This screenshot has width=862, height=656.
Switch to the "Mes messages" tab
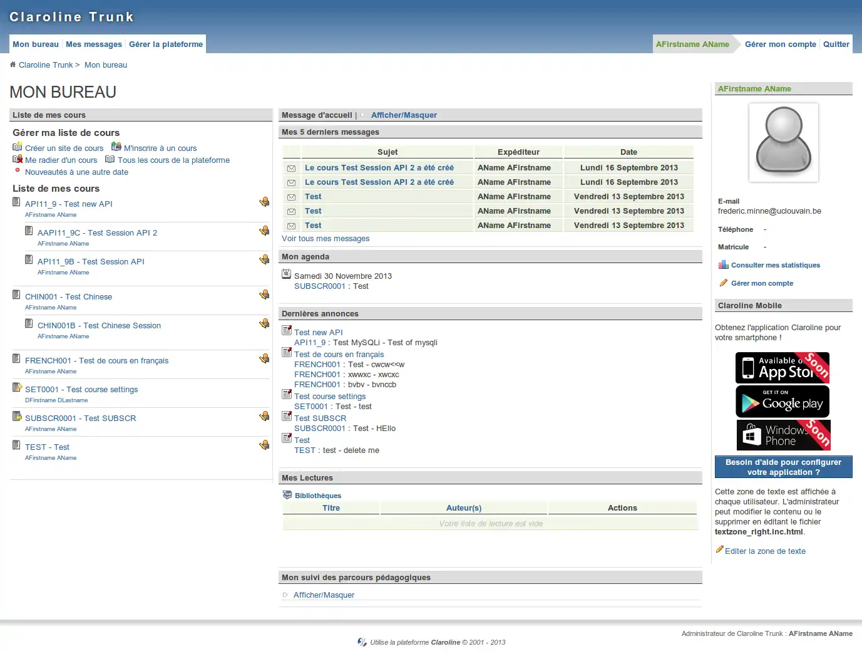(93, 44)
